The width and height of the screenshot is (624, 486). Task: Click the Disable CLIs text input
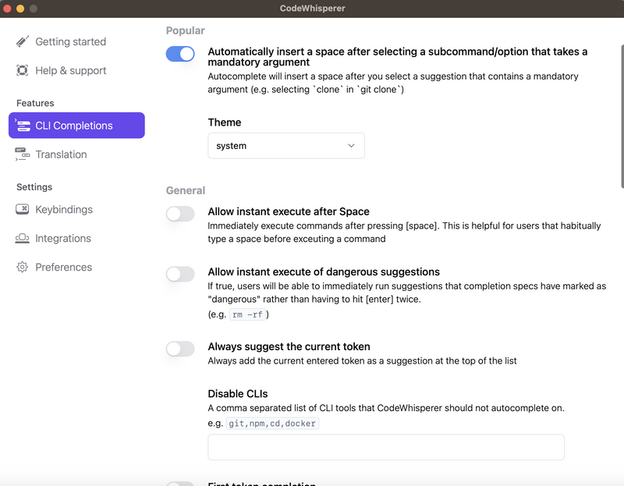[x=386, y=447]
